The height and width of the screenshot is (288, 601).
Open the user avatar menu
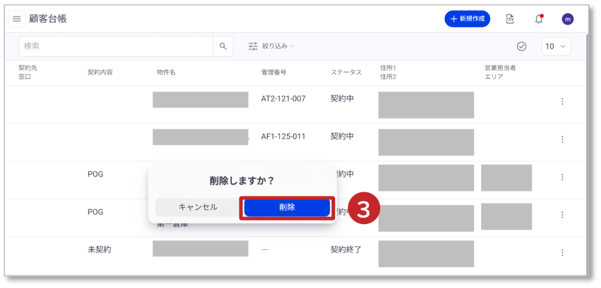(567, 19)
